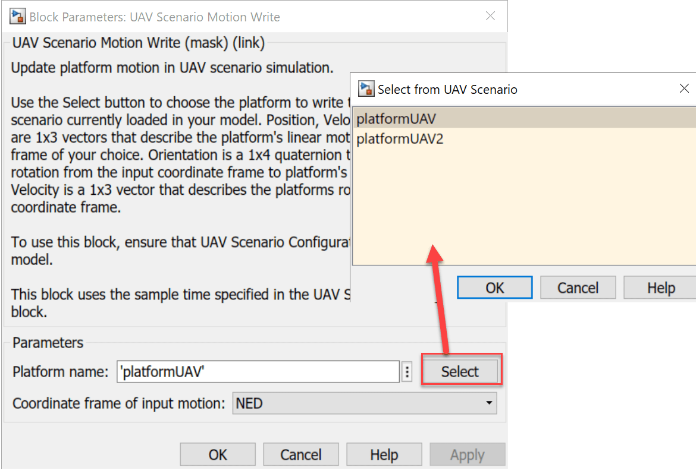This screenshot has width=696, height=471.
Task: Close the Block Parameters dialog window
Action: [490, 17]
